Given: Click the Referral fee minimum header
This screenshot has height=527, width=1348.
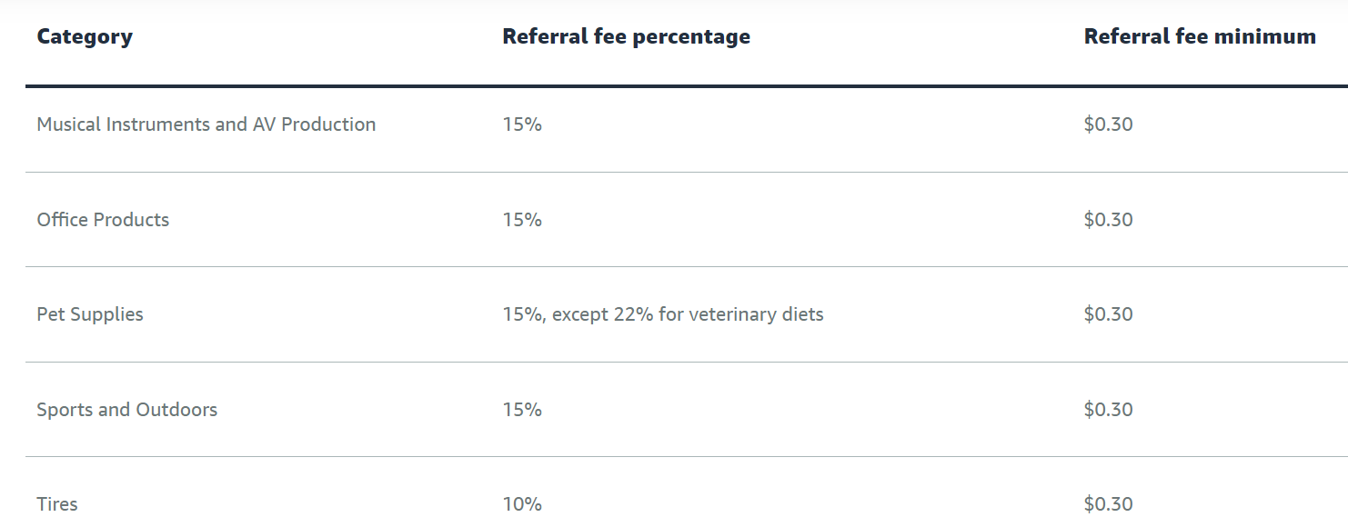Looking at the screenshot, I should pos(1200,37).
